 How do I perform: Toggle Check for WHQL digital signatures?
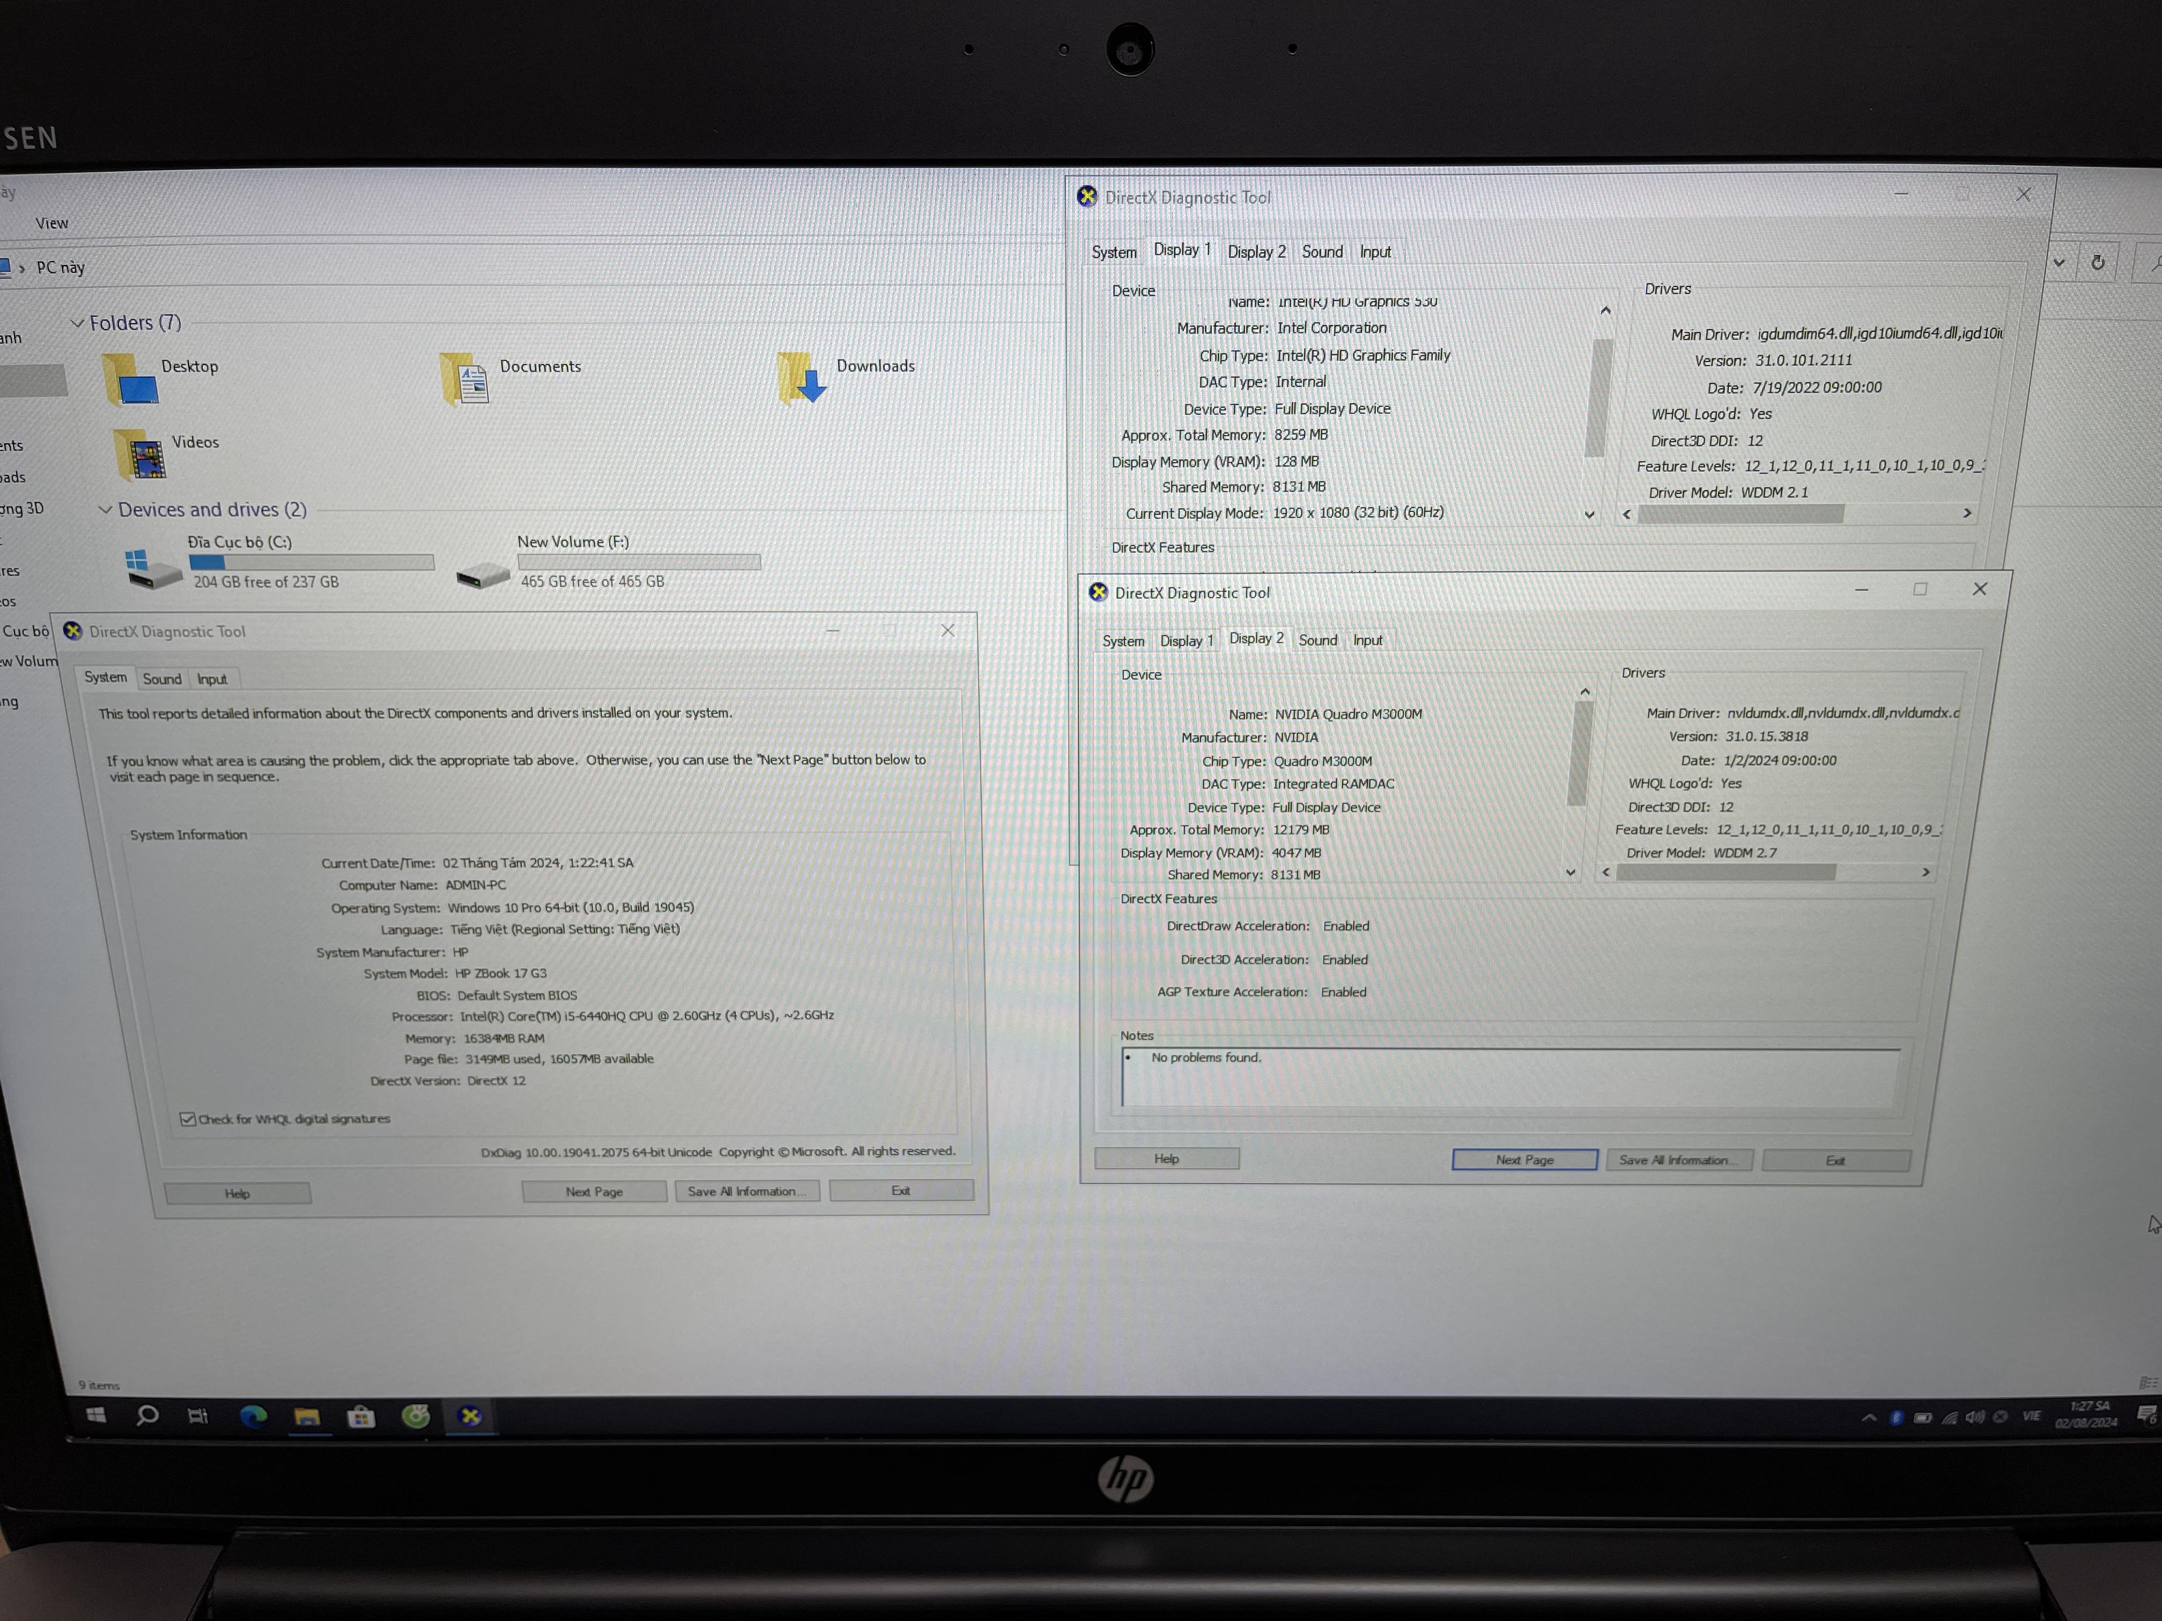[x=188, y=1119]
